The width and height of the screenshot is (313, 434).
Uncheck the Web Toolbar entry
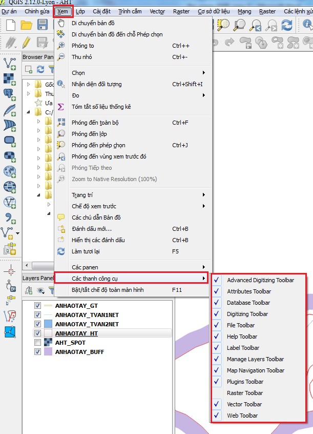(x=259, y=416)
